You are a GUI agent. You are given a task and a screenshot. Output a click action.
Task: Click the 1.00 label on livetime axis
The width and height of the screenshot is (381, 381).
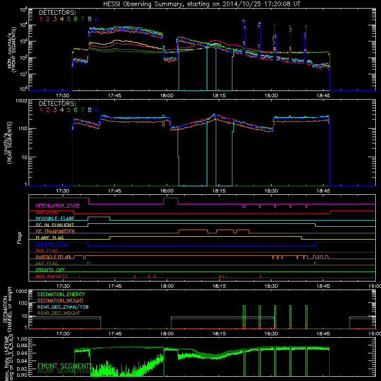[23, 339]
